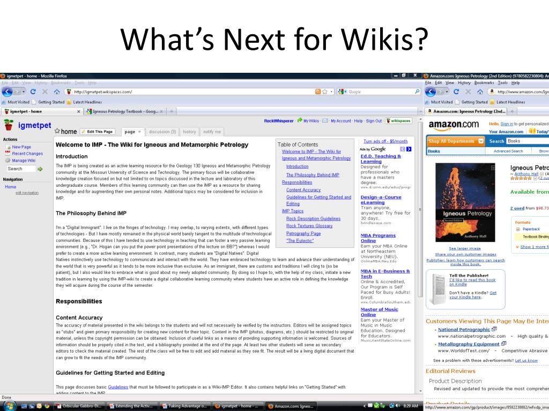The width and height of the screenshot is (549, 411).
Task: Click the volume icon in system tray
Action: tap(398, 406)
